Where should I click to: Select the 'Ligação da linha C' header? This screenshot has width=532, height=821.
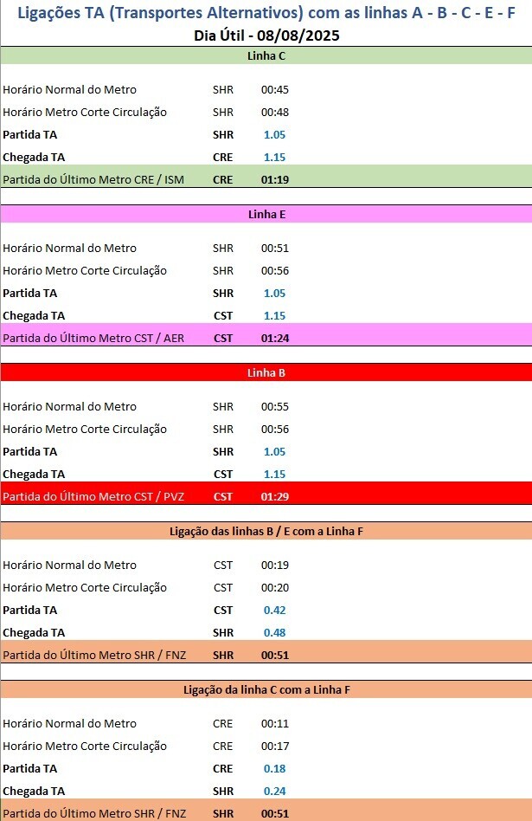266,690
